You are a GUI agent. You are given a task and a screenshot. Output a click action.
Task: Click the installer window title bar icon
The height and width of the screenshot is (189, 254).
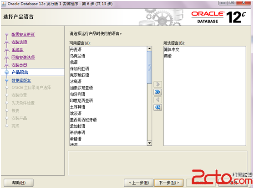4,4
